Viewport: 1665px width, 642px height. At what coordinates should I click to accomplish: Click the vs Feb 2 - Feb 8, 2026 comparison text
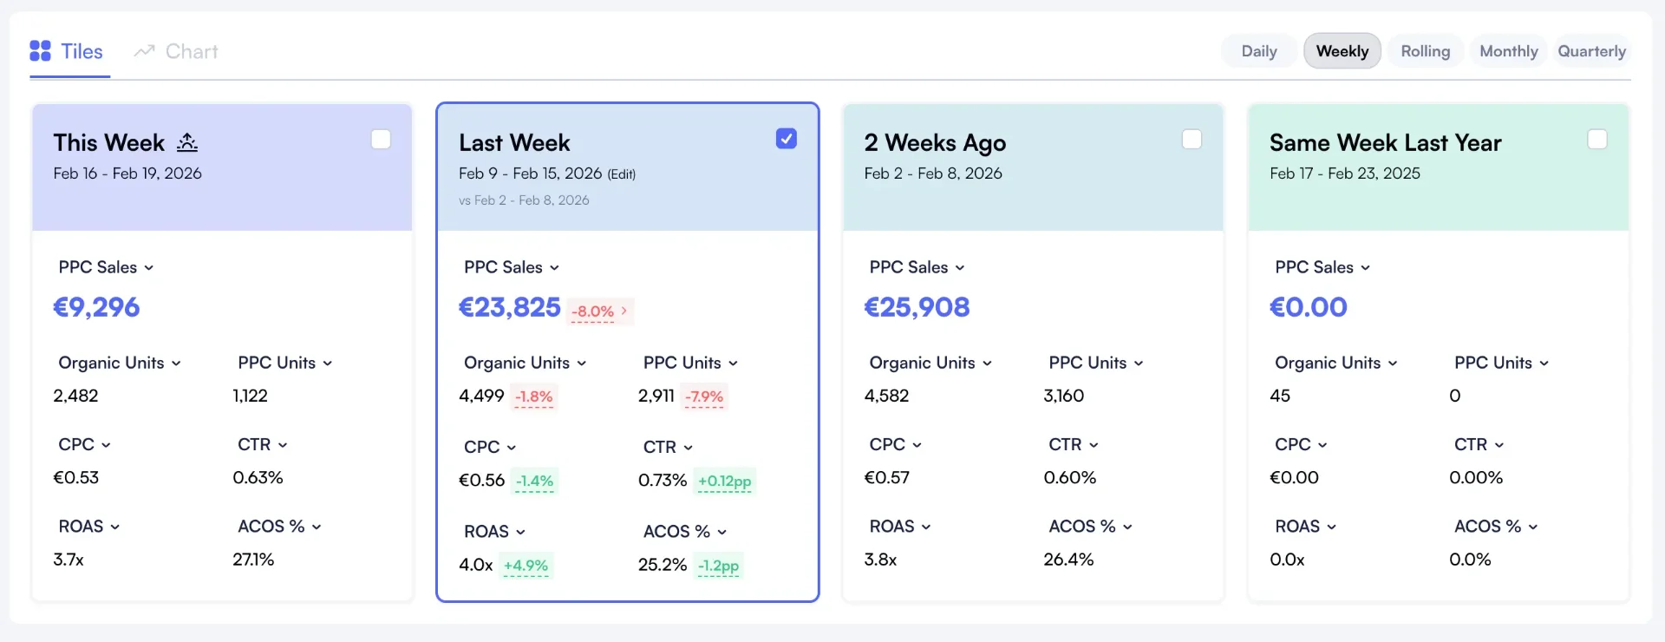[524, 200]
